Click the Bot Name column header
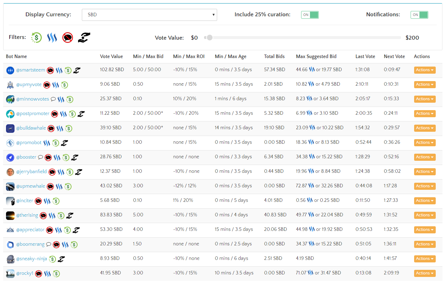 tap(16, 57)
